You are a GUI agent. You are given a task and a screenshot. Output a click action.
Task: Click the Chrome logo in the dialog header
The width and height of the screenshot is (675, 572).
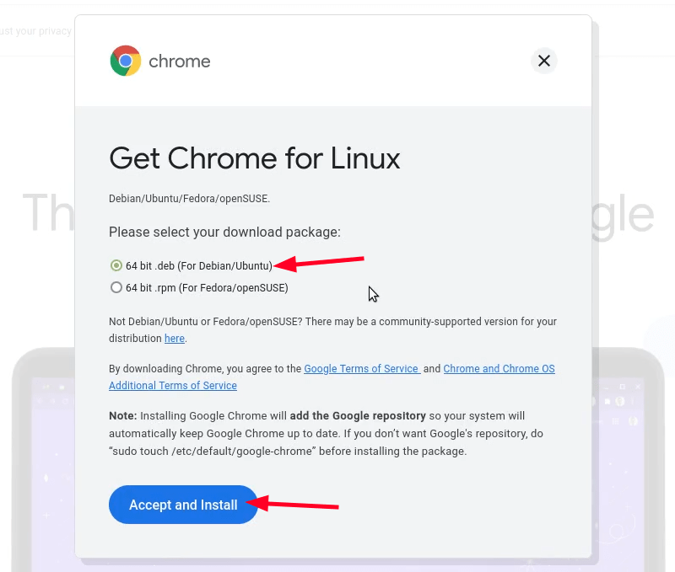pyautogui.click(x=126, y=61)
